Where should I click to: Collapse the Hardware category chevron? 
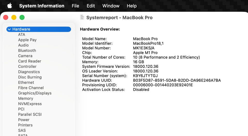[9, 29]
